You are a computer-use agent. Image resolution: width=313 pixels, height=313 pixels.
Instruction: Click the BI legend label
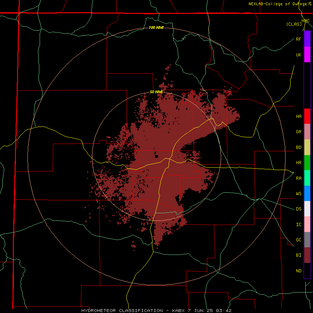pos(298,255)
